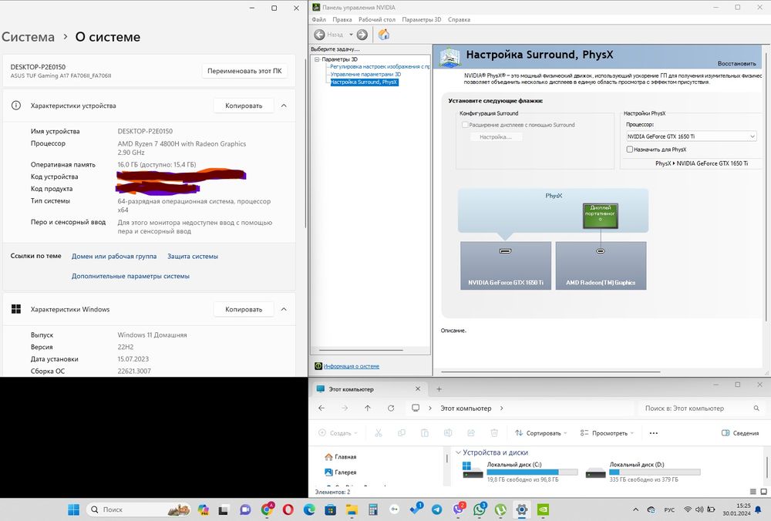771x521 pixels.
Task: Open Microsoft Edge from taskbar
Action: (309, 509)
